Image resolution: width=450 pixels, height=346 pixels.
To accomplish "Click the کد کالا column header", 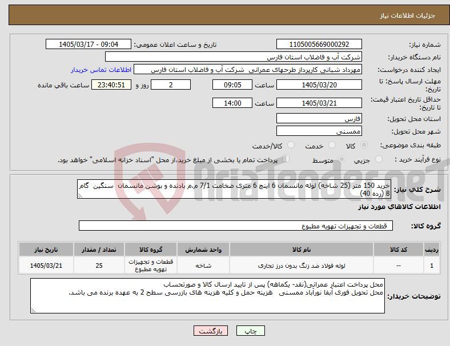I will tap(399, 250).
